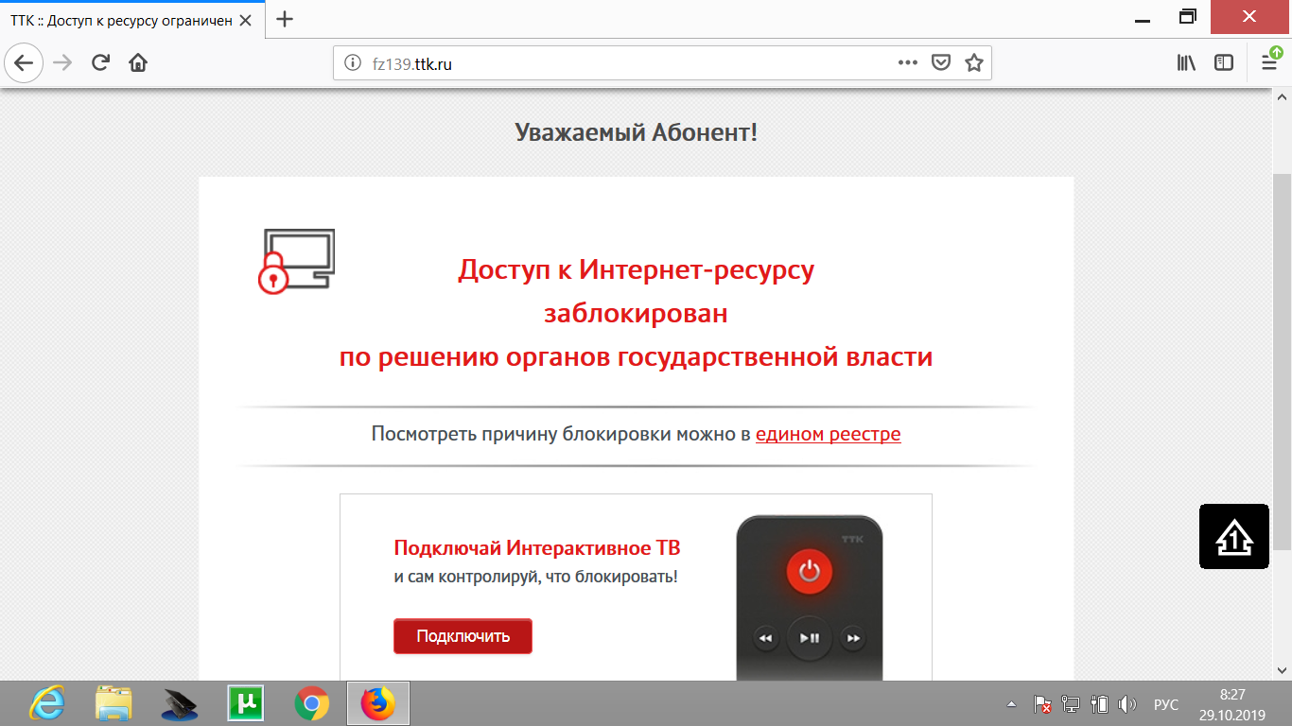Viewport: 1292px width, 726px height.
Task: Open the Action Center flag icon
Action: (x=1042, y=704)
